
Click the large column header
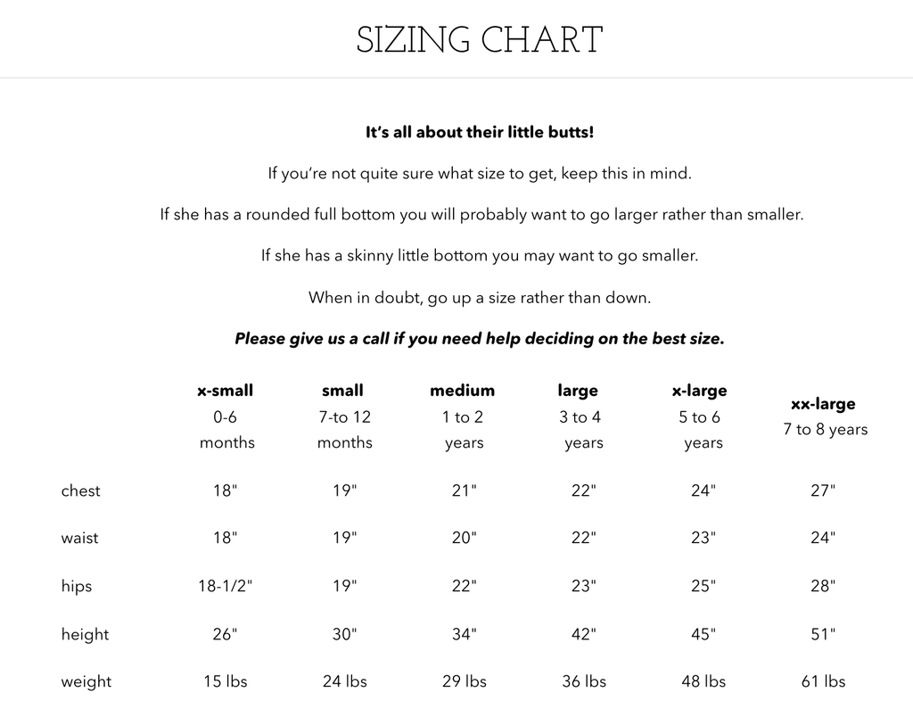pyautogui.click(x=578, y=391)
